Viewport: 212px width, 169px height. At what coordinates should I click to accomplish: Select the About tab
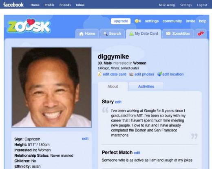(113, 86)
